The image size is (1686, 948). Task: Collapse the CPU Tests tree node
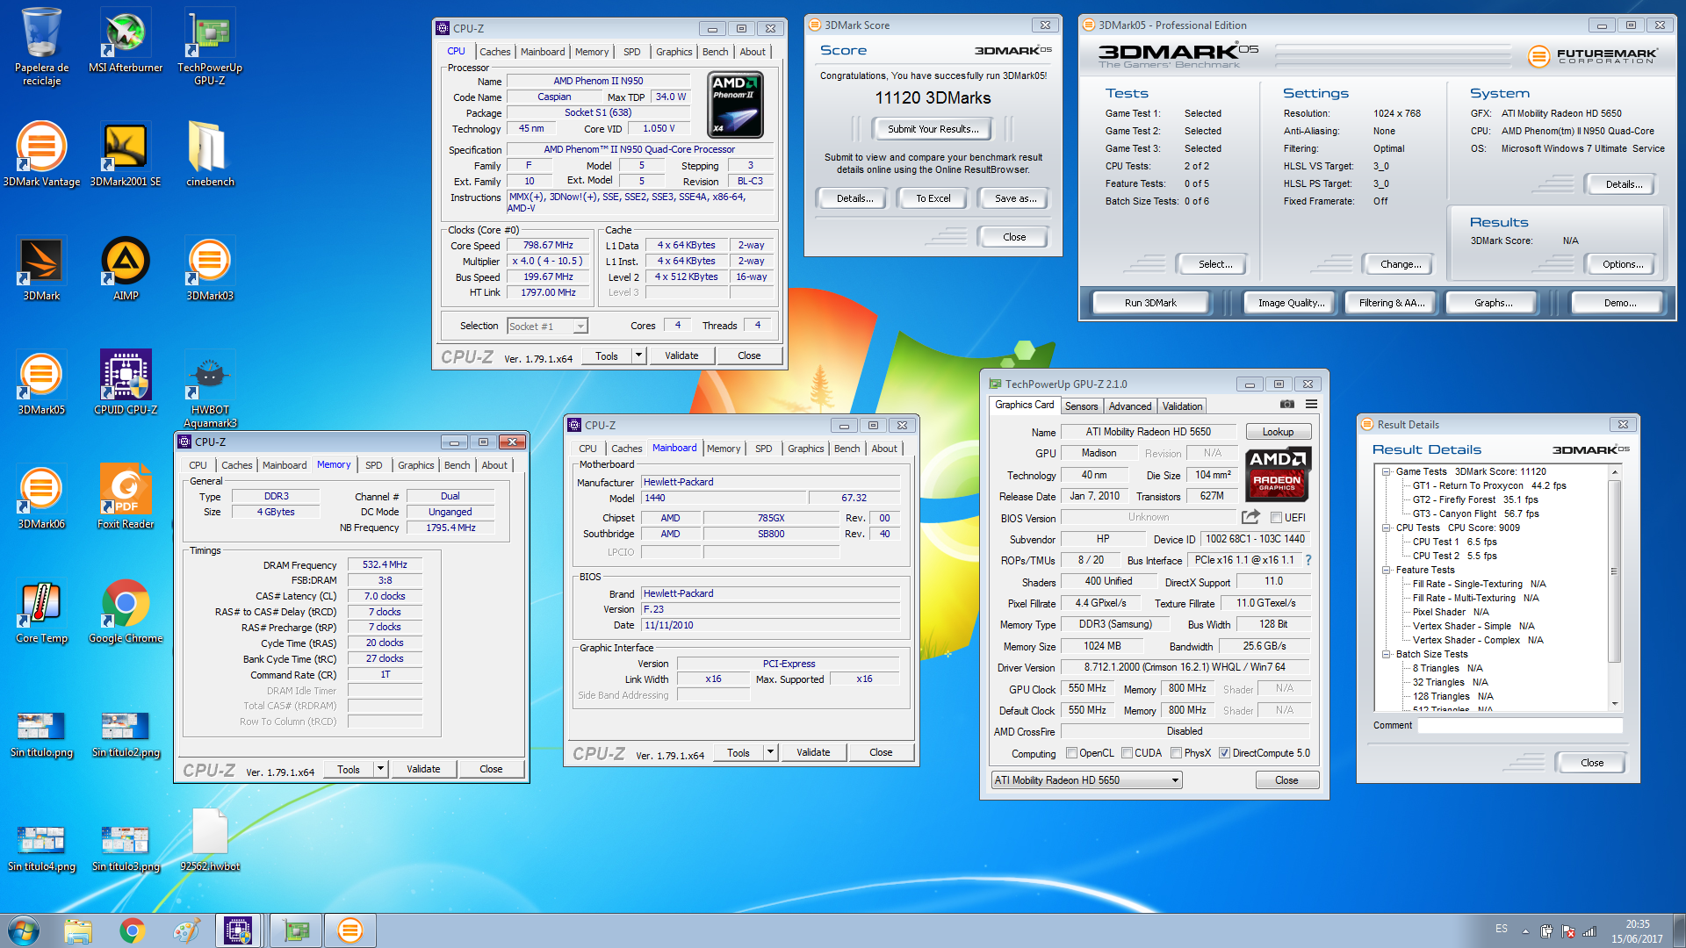1387,528
